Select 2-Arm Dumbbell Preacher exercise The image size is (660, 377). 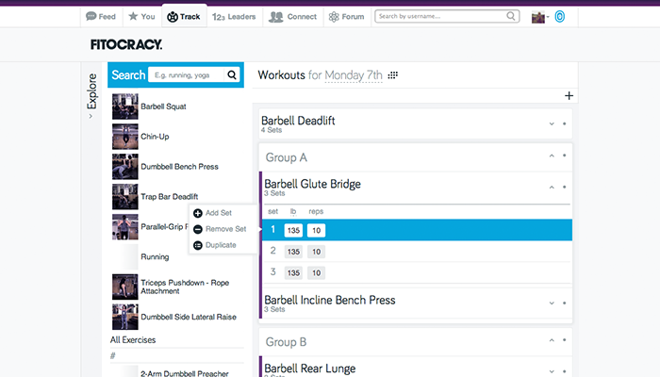[x=185, y=373]
